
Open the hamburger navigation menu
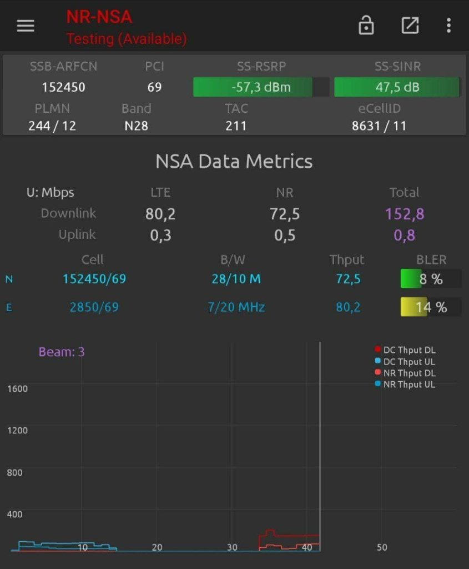click(x=26, y=26)
